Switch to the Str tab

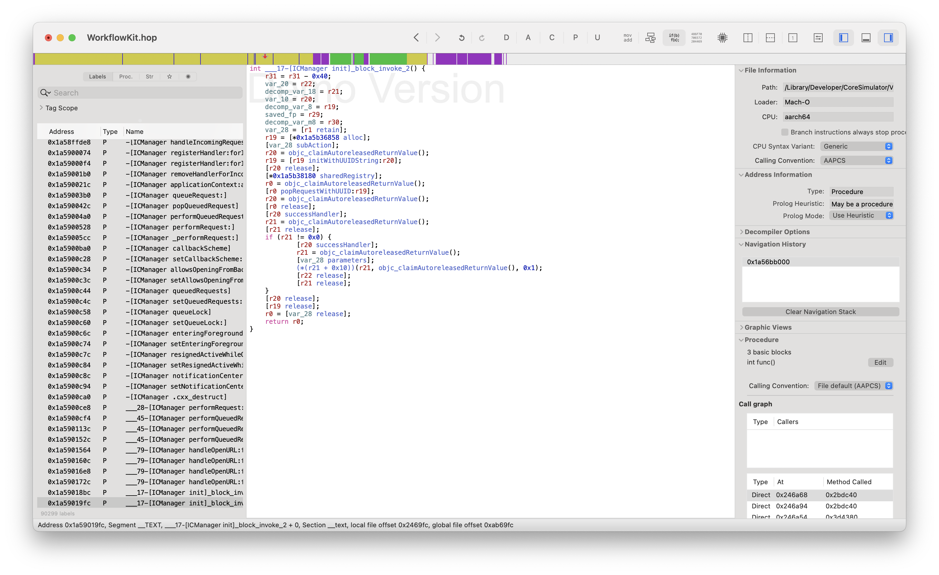tap(149, 76)
